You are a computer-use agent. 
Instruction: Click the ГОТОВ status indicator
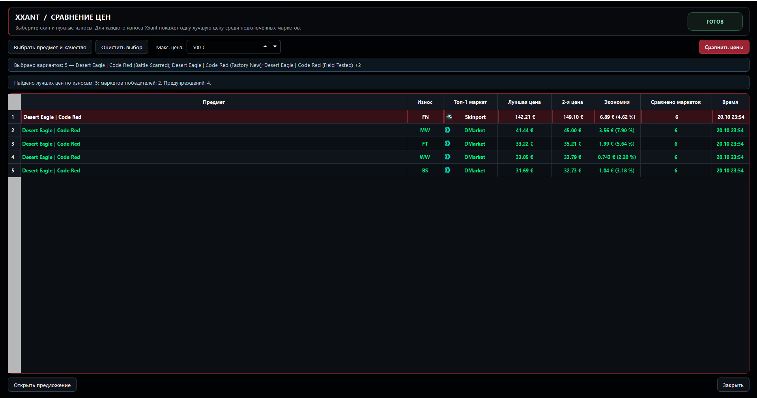(715, 22)
